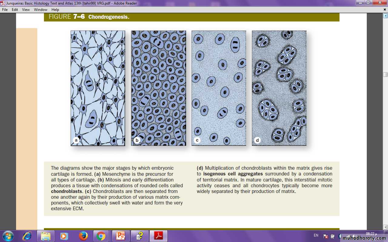Click the vertical scrollbar up arrow
This screenshot has width=388, height=242.
385,15
